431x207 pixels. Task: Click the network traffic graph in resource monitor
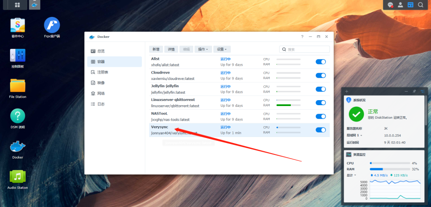395,190
